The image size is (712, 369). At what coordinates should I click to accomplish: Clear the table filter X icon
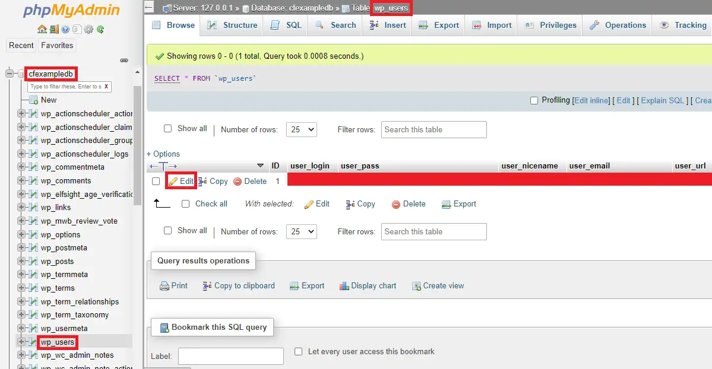point(106,86)
